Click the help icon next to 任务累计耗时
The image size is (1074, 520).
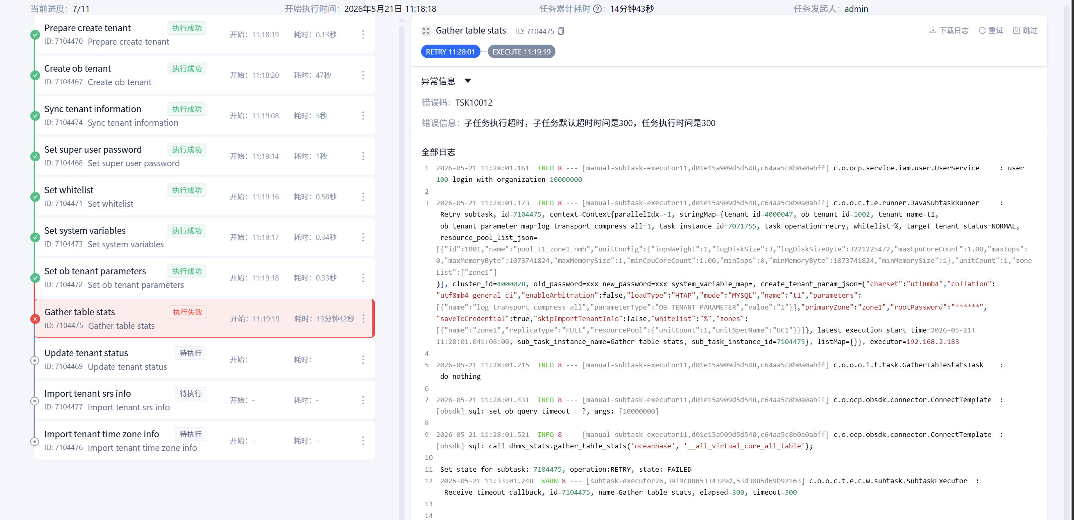pos(597,9)
